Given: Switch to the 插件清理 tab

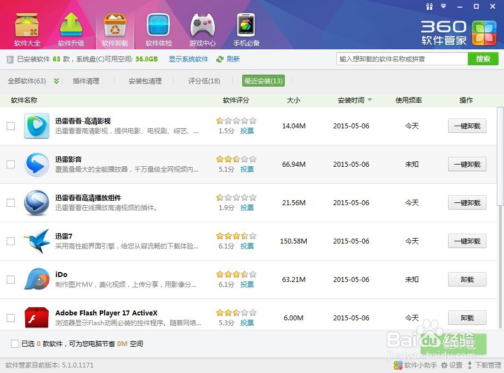Looking at the screenshot, I should coord(86,81).
